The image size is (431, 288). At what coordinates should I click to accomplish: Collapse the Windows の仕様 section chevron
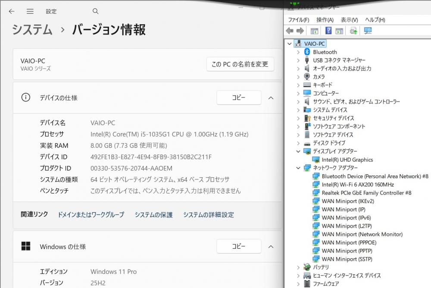coord(271,247)
